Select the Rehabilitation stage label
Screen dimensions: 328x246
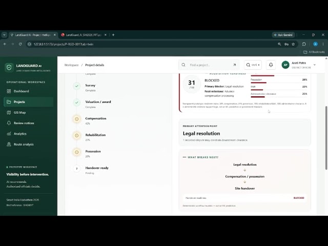click(95, 135)
